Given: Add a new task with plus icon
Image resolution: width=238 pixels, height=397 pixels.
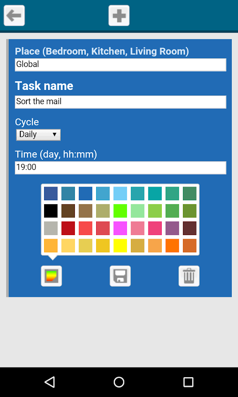Looking at the screenshot, I should pyautogui.click(x=119, y=15).
